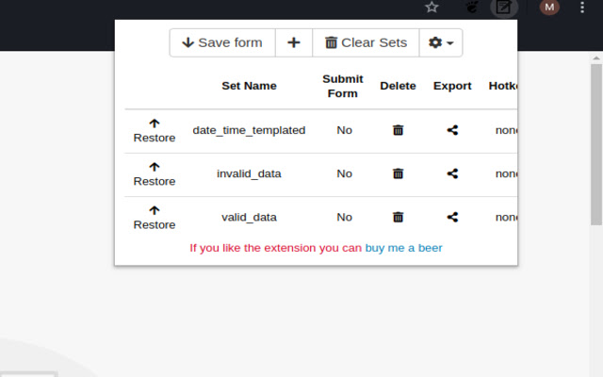Click the page vertical scrollbar thumb
Viewport: 603px width, 377px height.
click(x=596, y=144)
